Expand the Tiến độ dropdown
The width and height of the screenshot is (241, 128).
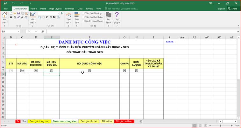point(77,23)
